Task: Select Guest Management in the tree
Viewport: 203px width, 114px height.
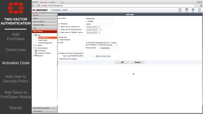Action: (x=45, y=43)
